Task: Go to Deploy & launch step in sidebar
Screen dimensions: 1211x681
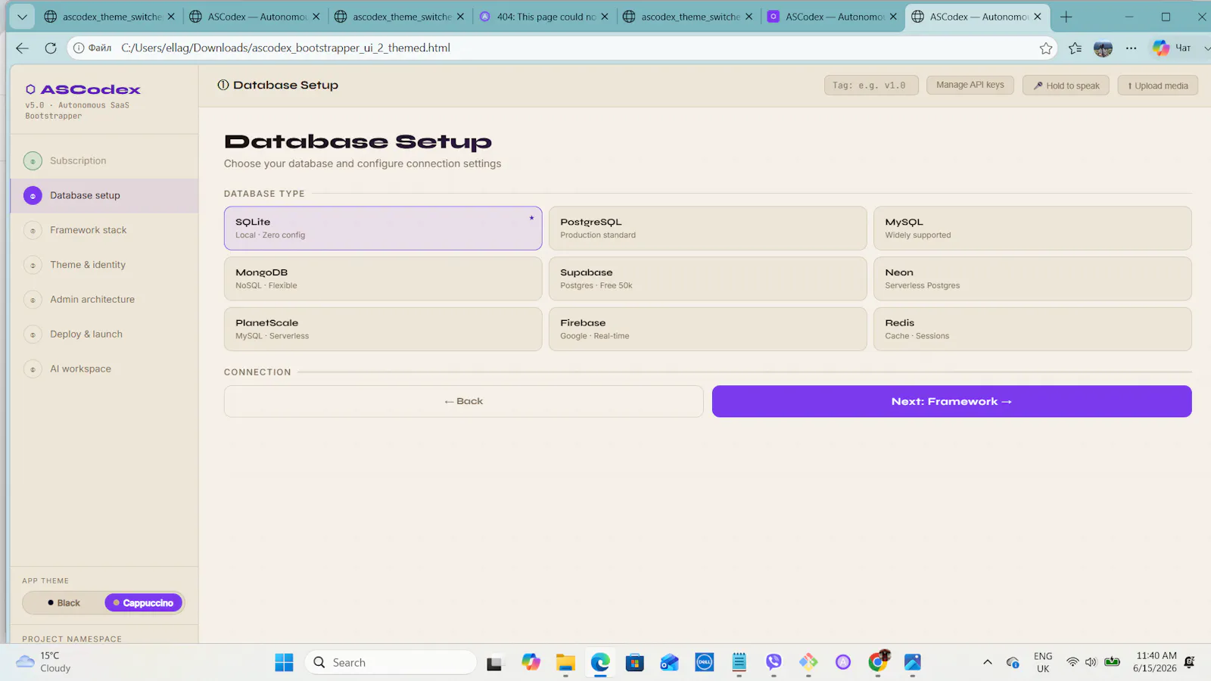Action: click(104, 334)
